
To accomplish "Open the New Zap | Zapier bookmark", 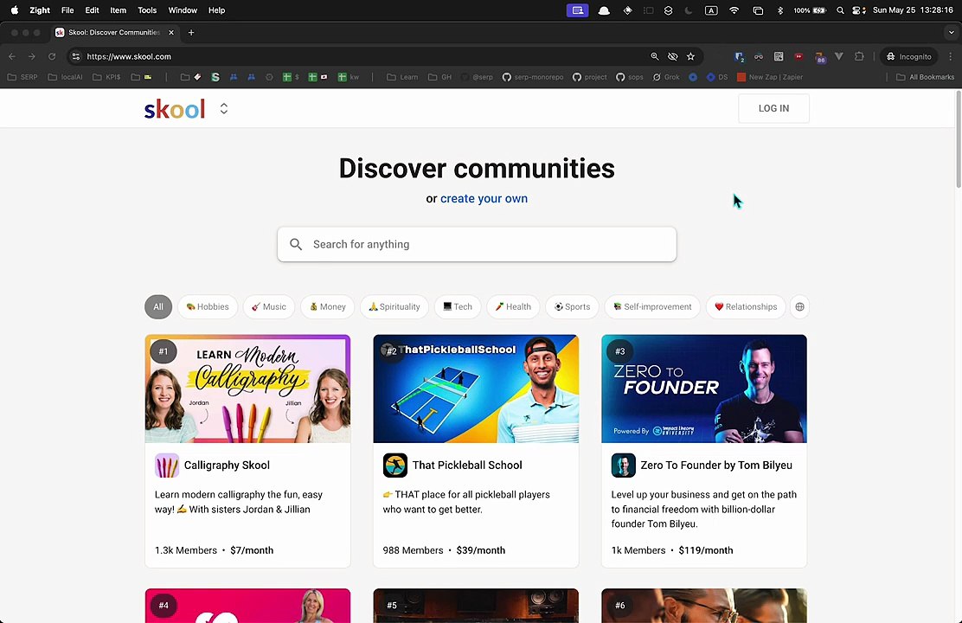I will tap(770, 77).
